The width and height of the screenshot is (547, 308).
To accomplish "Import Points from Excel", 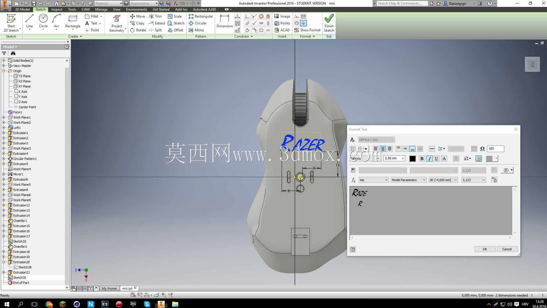I will [282, 23].
